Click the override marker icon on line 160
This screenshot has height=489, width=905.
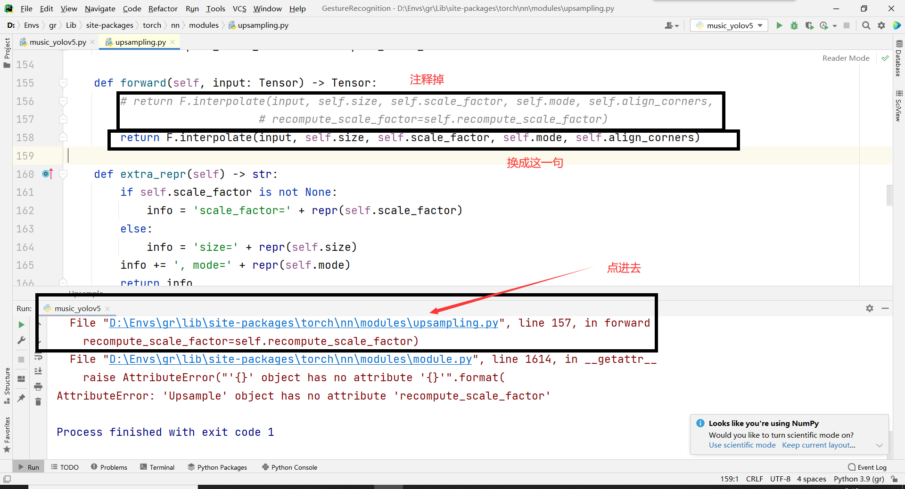[x=48, y=174]
